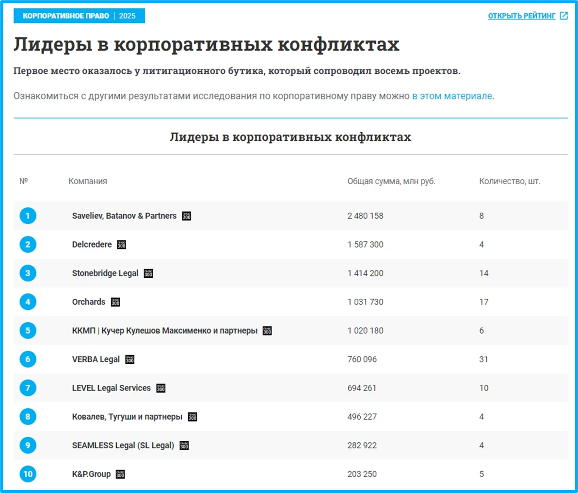Click the Право 300 badge next to K&P.Group
The width and height of the screenshot is (578, 493).
pos(120,474)
